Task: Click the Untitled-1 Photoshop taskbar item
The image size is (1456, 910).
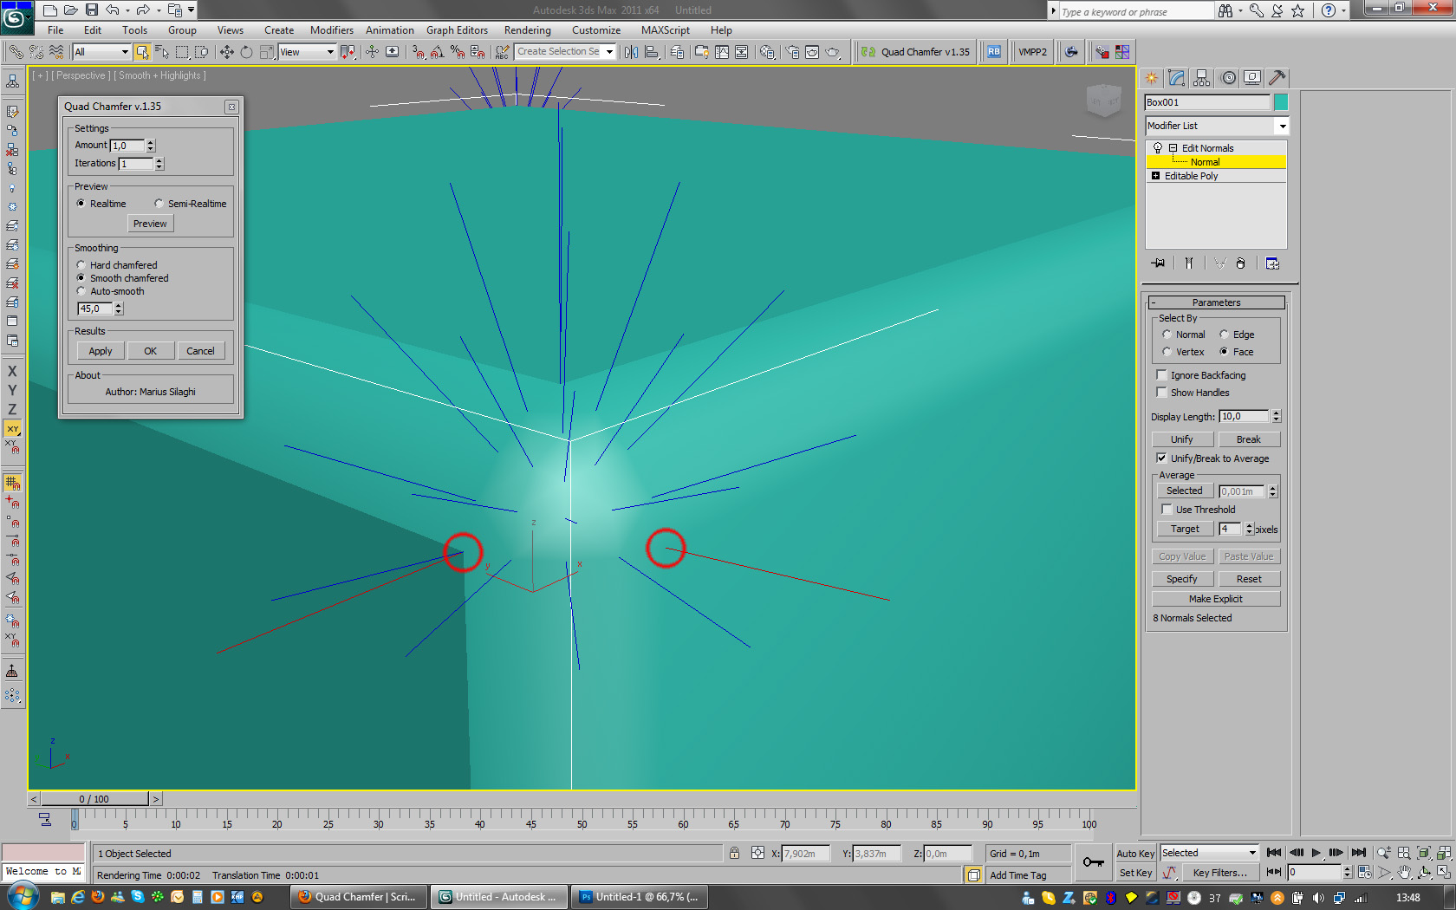Action: (640, 896)
